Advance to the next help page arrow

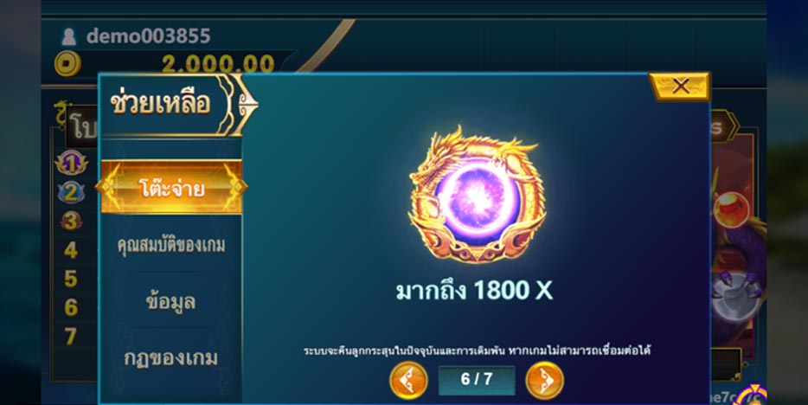coord(544,380)
